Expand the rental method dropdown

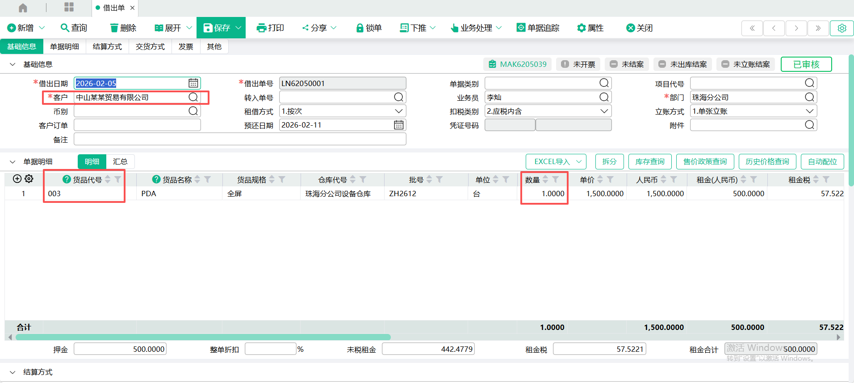pos(398,111)
